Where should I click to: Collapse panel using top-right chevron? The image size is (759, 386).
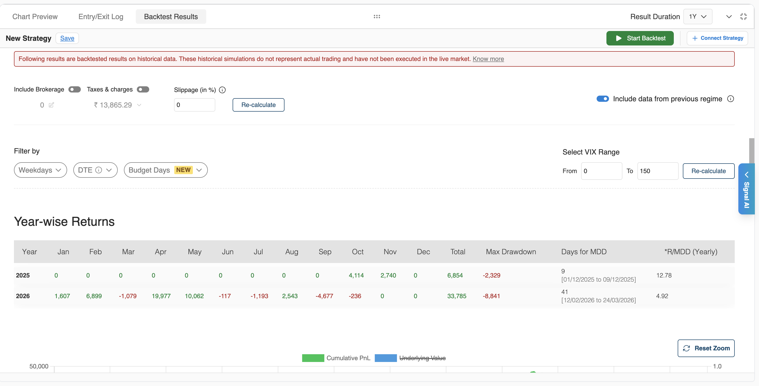coord(729,17)
